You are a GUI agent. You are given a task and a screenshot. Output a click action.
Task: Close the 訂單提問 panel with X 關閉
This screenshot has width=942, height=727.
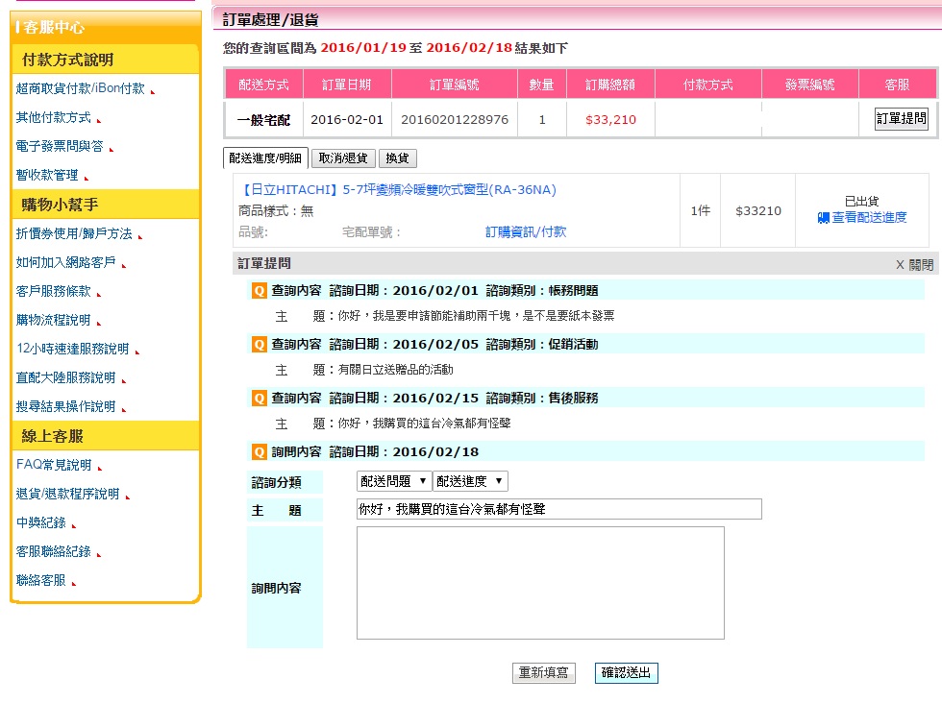tap(914, 265)
